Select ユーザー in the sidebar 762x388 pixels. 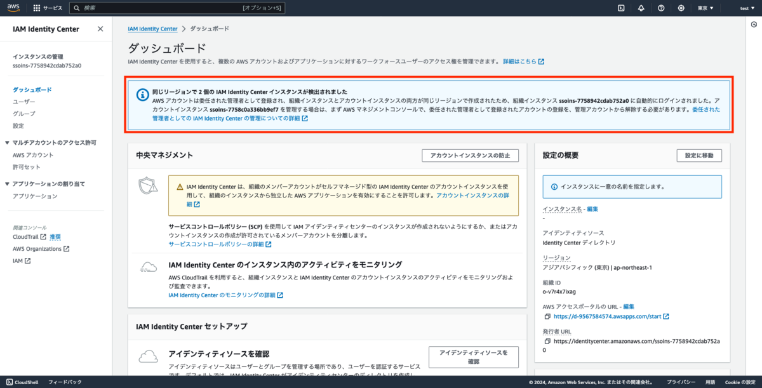(x=24, y=102)
